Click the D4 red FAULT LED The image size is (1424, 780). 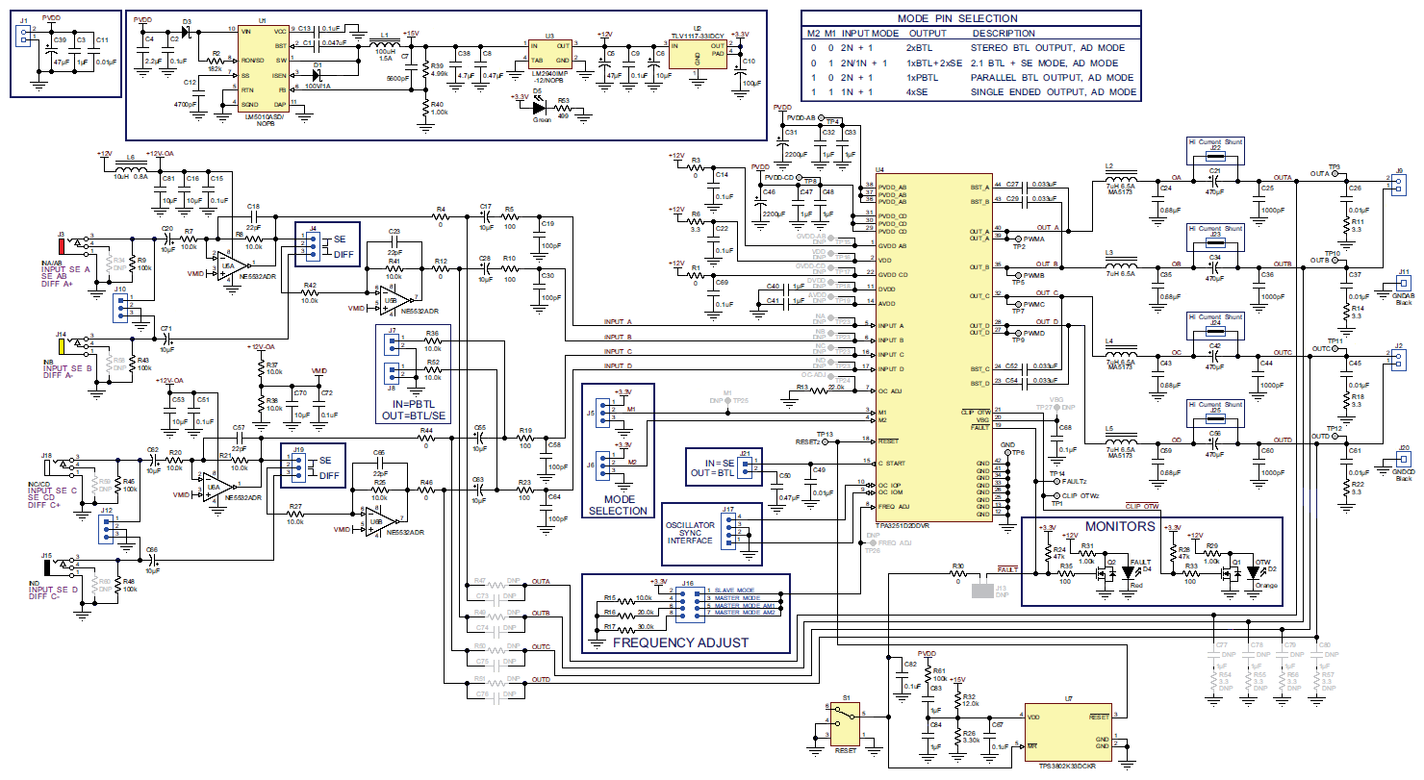(1132, 573)
